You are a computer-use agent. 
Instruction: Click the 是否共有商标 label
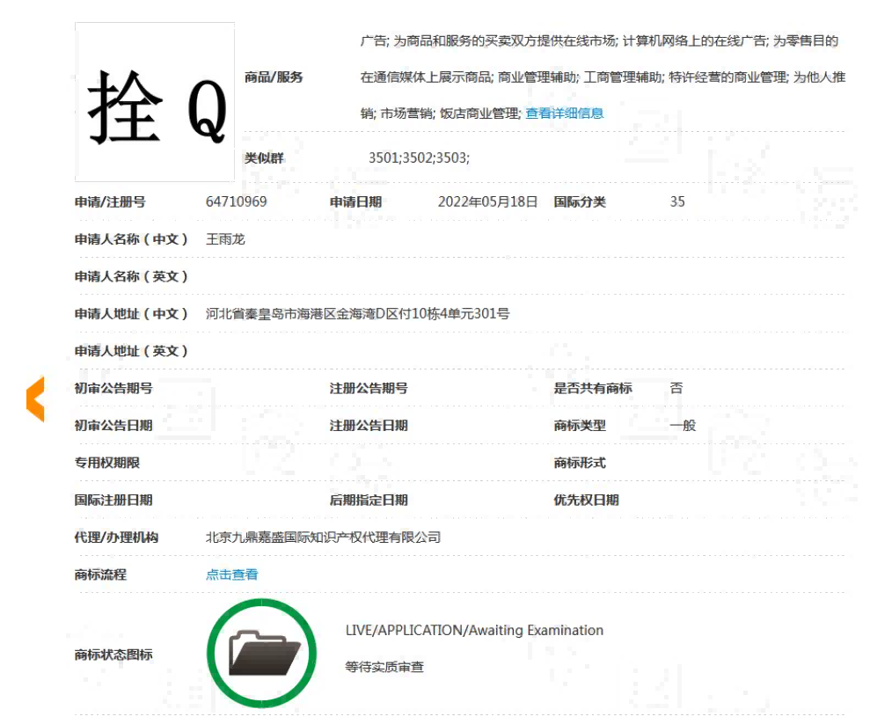[593, 388]
